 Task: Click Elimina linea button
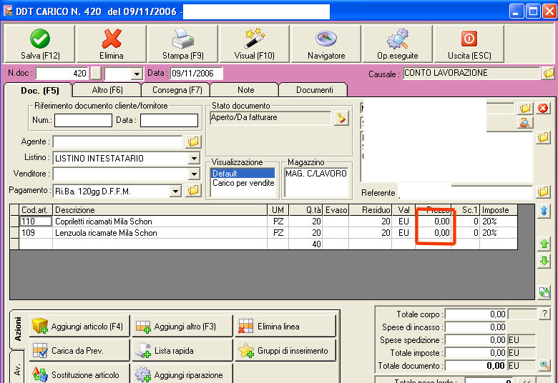[x=285, y=326]
